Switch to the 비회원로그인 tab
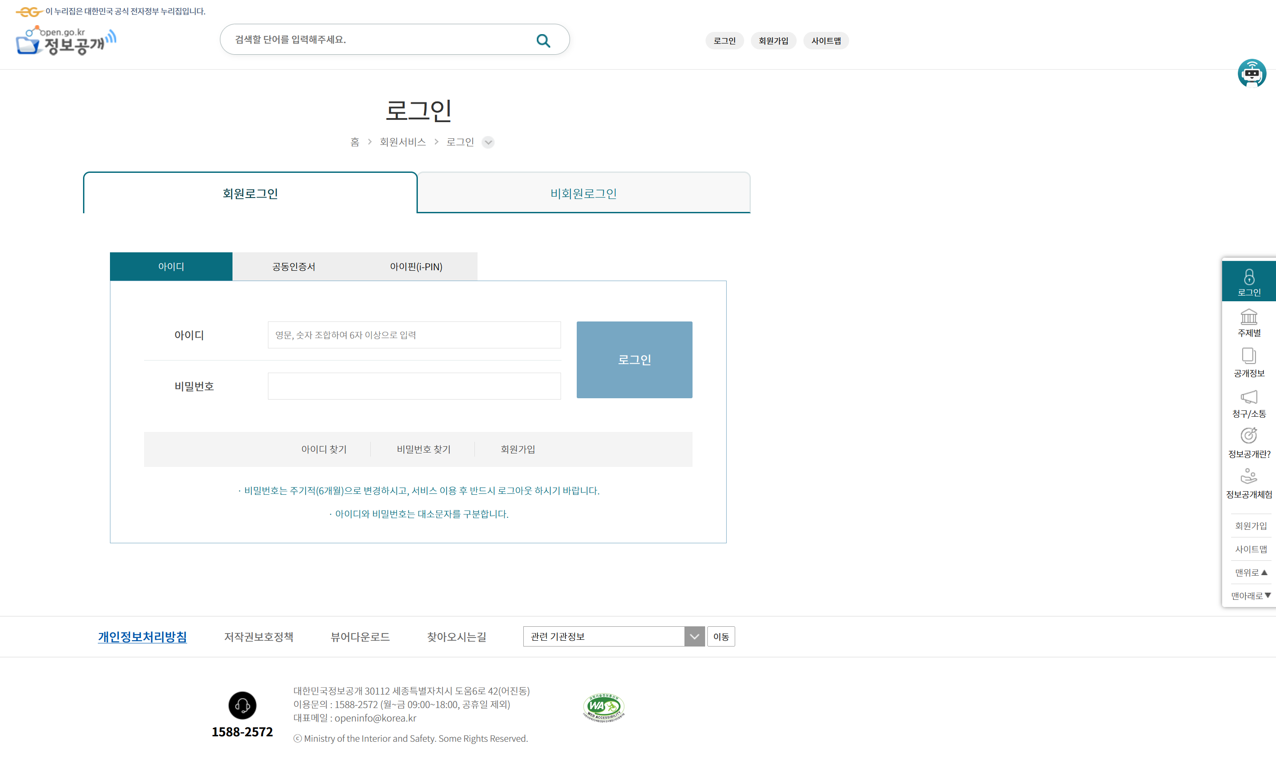This screenshot has width=1276, height=770. (583, 193)
